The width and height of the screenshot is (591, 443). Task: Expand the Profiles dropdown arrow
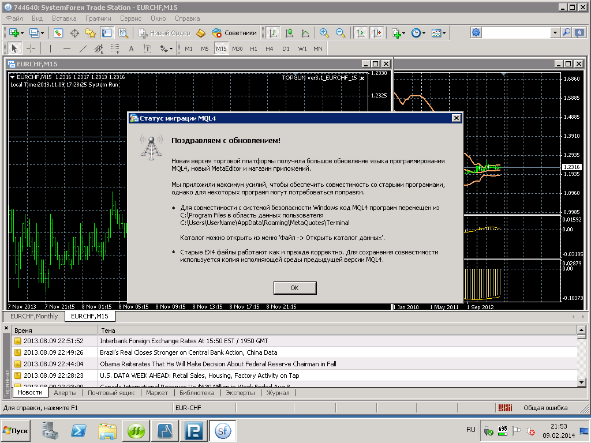tap(43, 33)
